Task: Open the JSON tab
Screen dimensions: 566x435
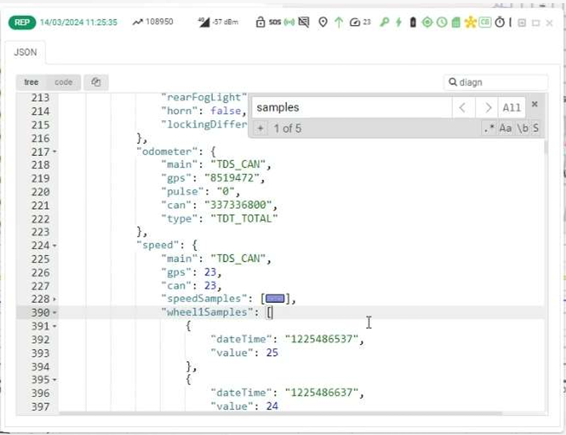Action: coord(25,53)
